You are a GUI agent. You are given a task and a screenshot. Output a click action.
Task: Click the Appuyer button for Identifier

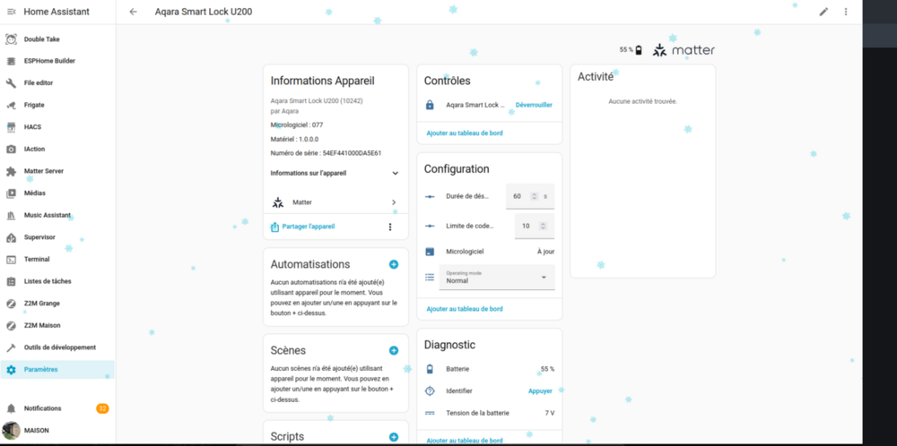(540, 391)
